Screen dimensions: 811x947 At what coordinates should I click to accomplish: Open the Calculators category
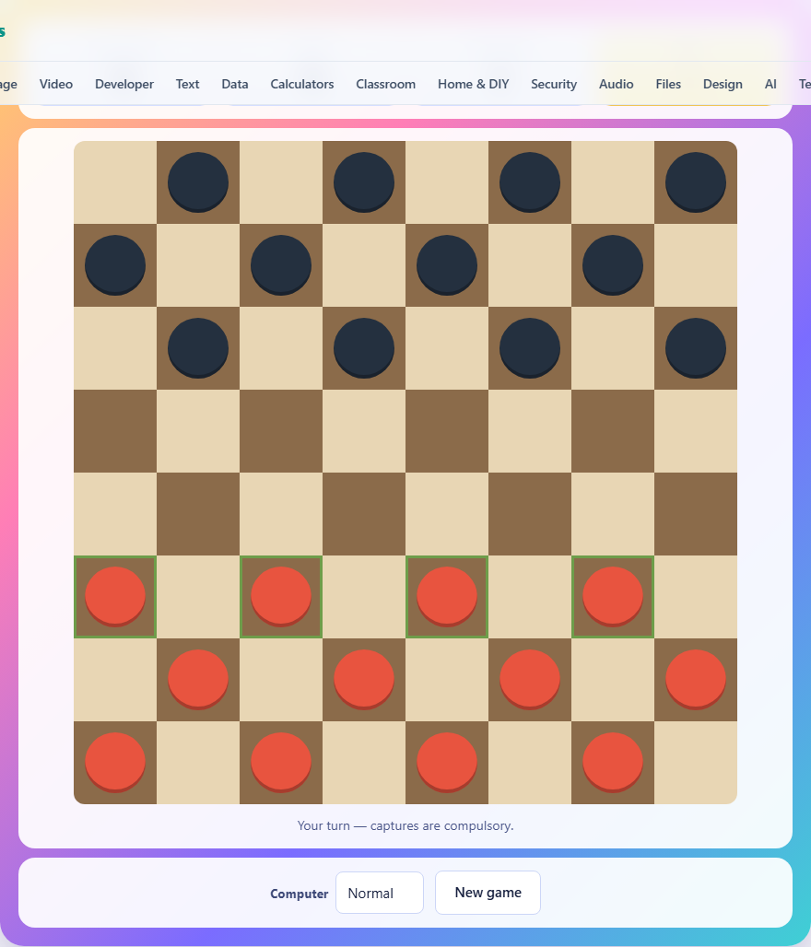(302, 84)
